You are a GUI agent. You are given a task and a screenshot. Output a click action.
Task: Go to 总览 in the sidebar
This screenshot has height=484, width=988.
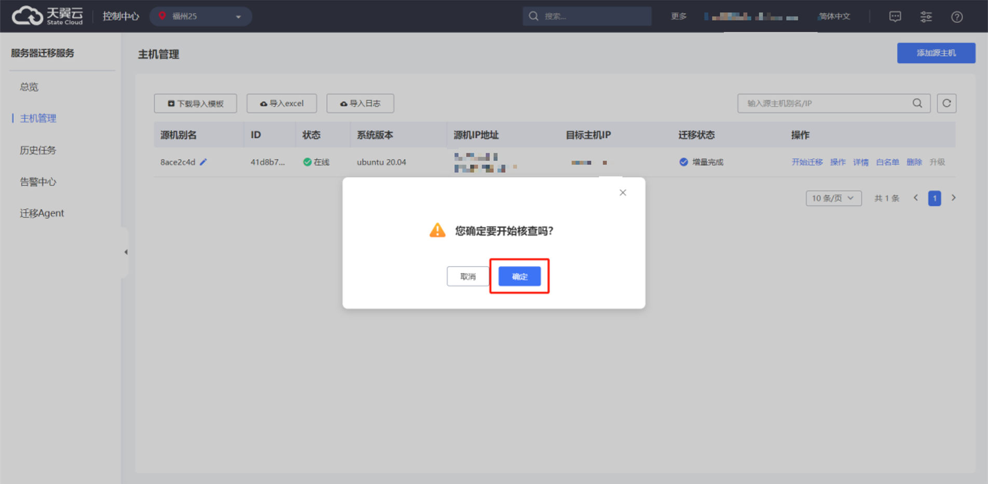pyautogui.click(x=29, y=87)
